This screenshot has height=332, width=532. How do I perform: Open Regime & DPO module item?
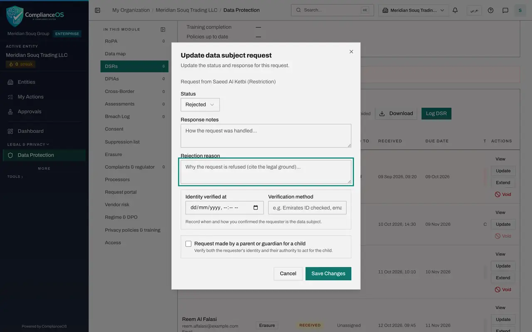[134, 217]
